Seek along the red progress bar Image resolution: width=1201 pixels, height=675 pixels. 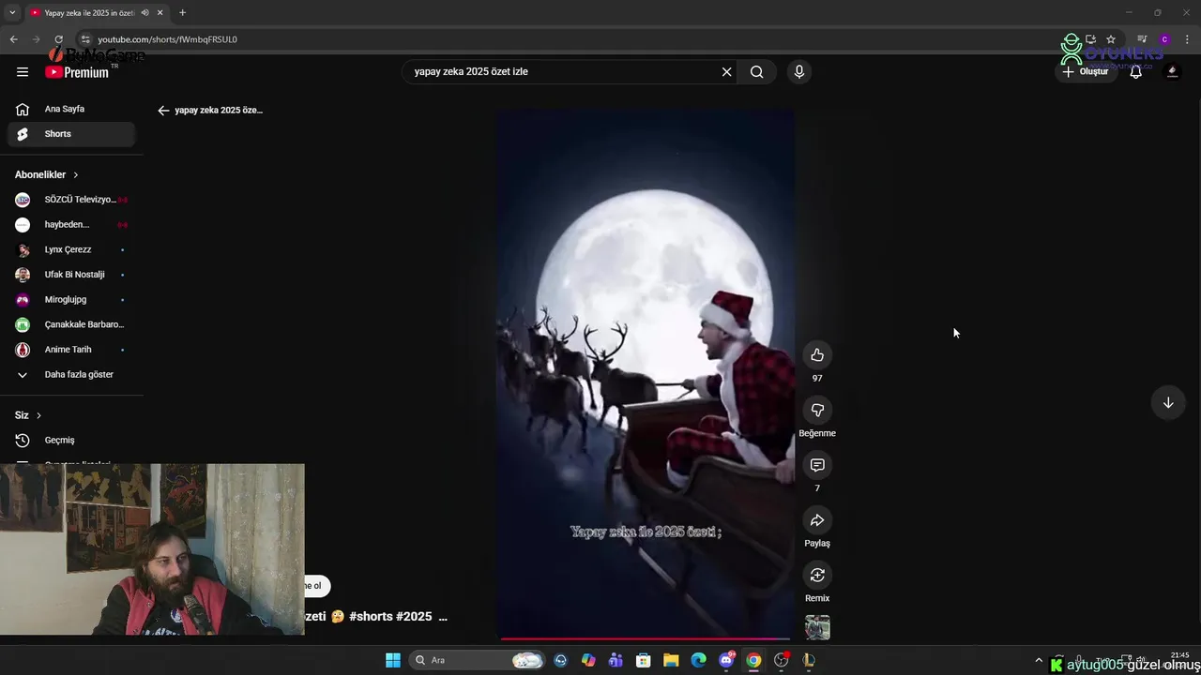point(646,638)
